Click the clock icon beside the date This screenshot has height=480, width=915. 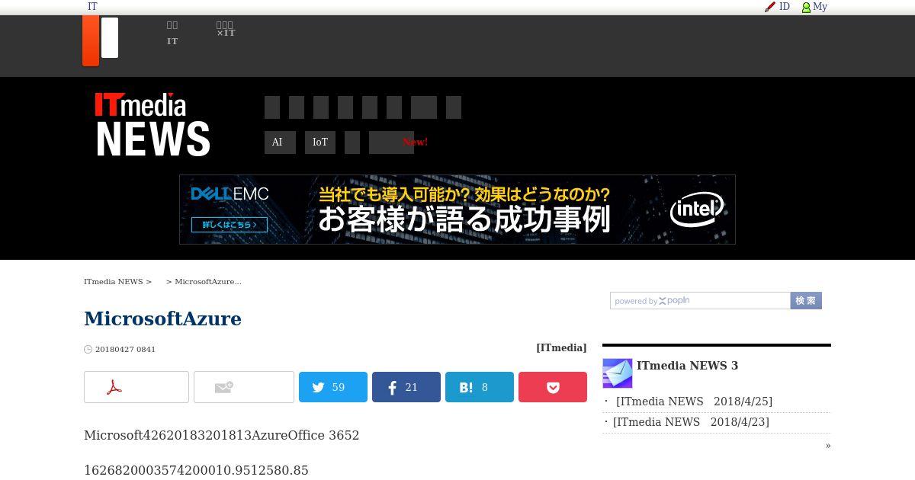88,350
